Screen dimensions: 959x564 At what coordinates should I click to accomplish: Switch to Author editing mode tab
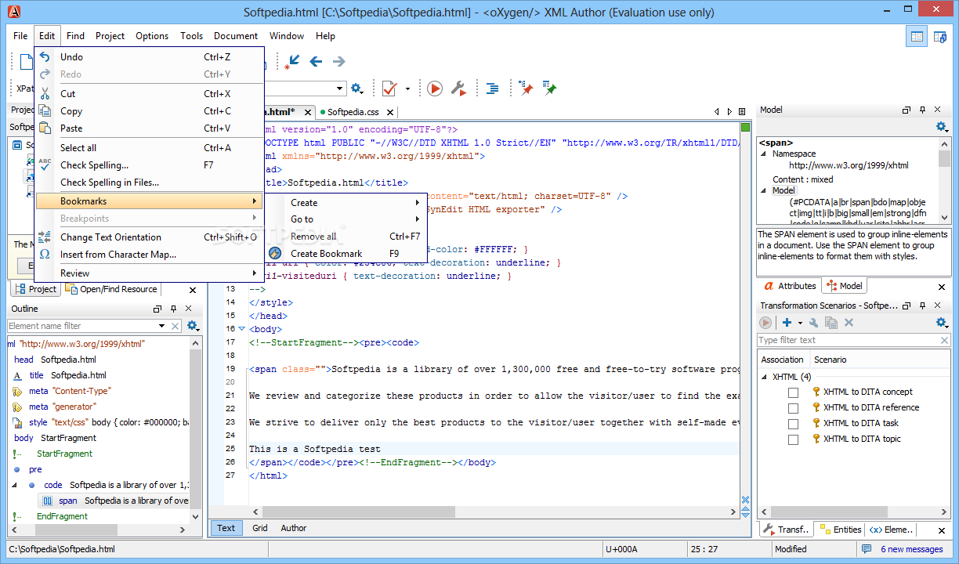click(x=294, y=528)
